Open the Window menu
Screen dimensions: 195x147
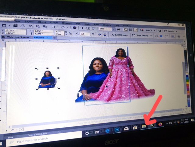click(x=107, y=25)
